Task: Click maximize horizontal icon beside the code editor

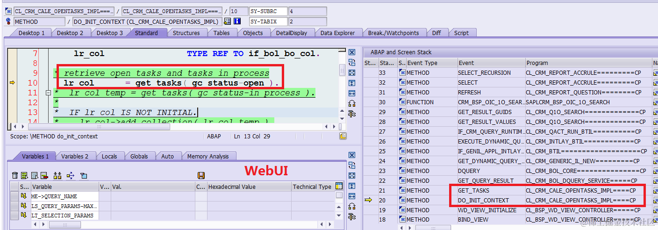Action: [352, 93]
